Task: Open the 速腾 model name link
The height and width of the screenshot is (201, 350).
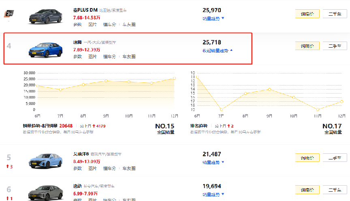Action: 77,42
